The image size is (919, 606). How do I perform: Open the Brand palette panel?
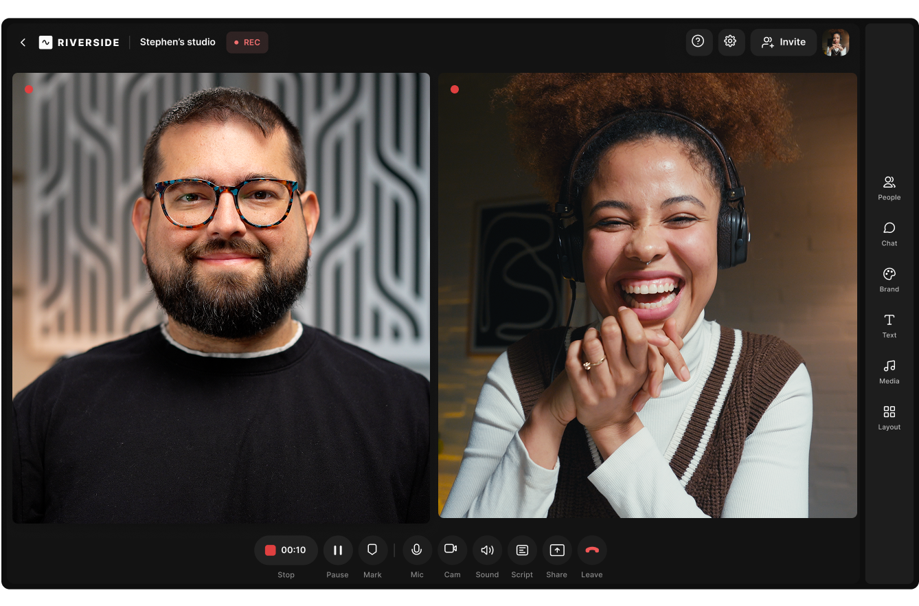889,280
